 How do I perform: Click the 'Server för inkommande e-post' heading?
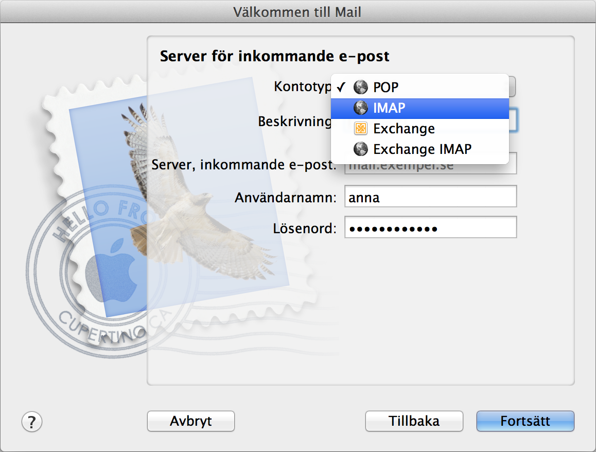click(274, 56)
